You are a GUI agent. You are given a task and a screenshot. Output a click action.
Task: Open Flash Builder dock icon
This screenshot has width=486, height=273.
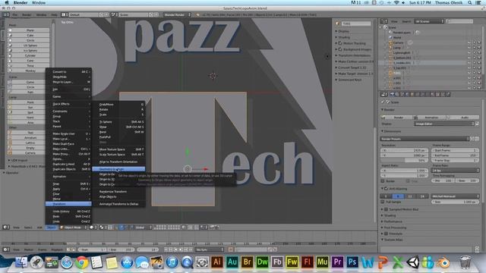click(277, 262)
